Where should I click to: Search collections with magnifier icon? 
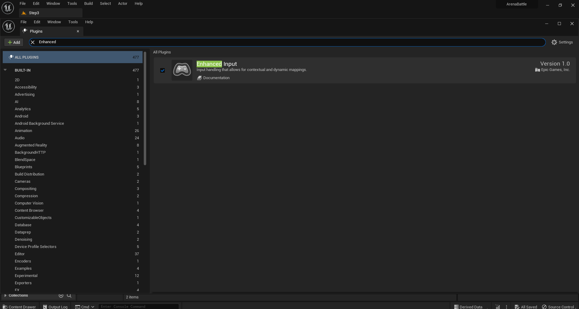point(69,295)
